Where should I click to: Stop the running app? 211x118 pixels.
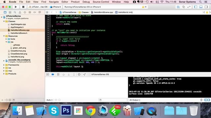pyautogui.click(x=23, y=7)
